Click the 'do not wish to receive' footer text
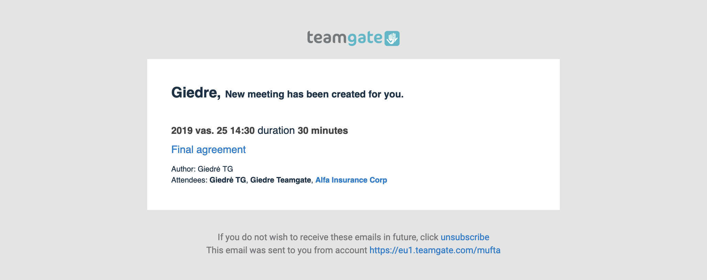Viewport: 707px width, 280px height. (328, 237)
